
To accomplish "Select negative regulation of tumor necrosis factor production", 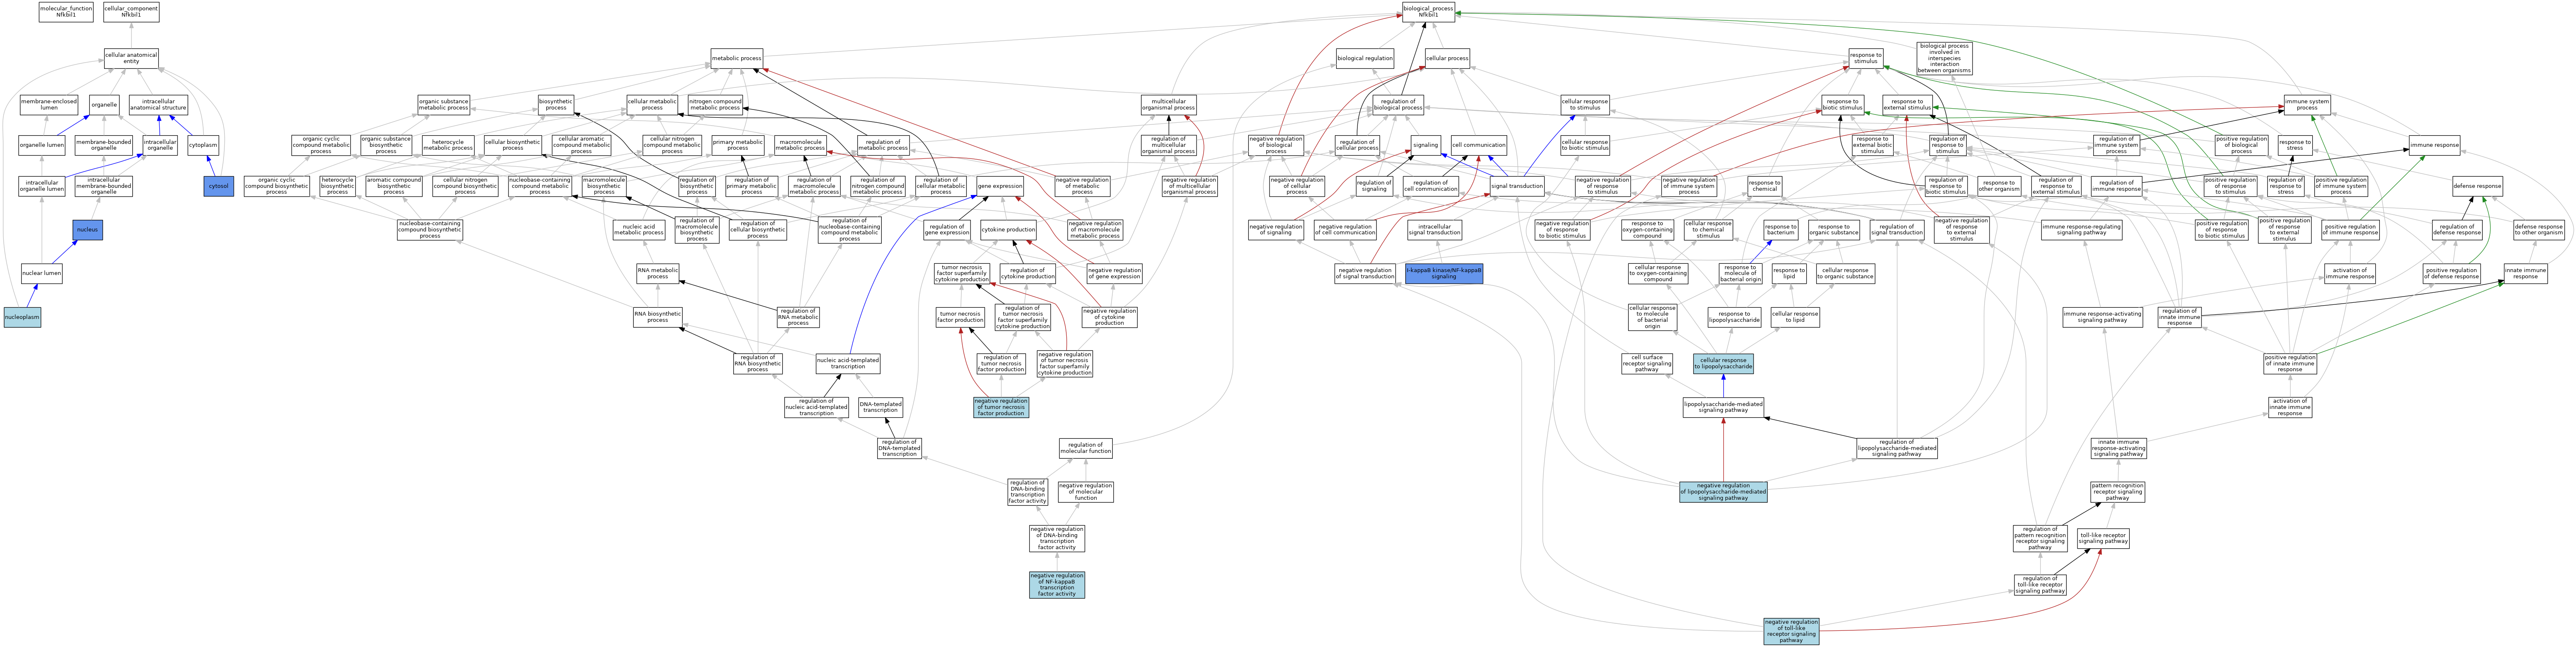I will (x=1001, y=407).
